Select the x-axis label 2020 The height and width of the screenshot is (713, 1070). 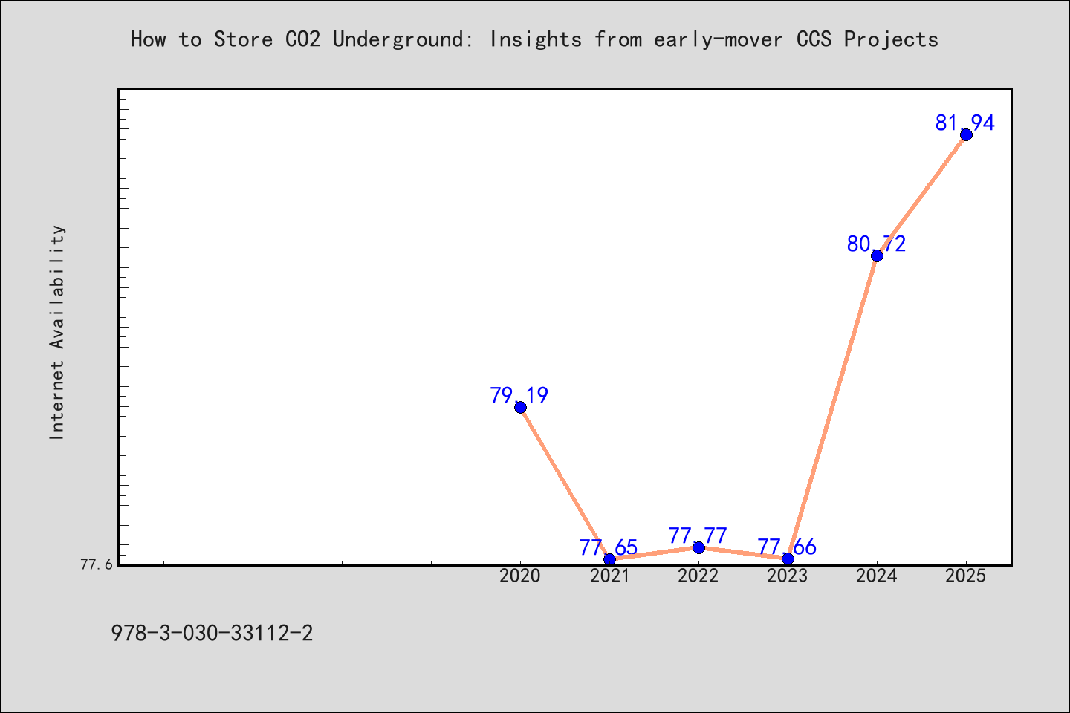[x=520, y=576]
